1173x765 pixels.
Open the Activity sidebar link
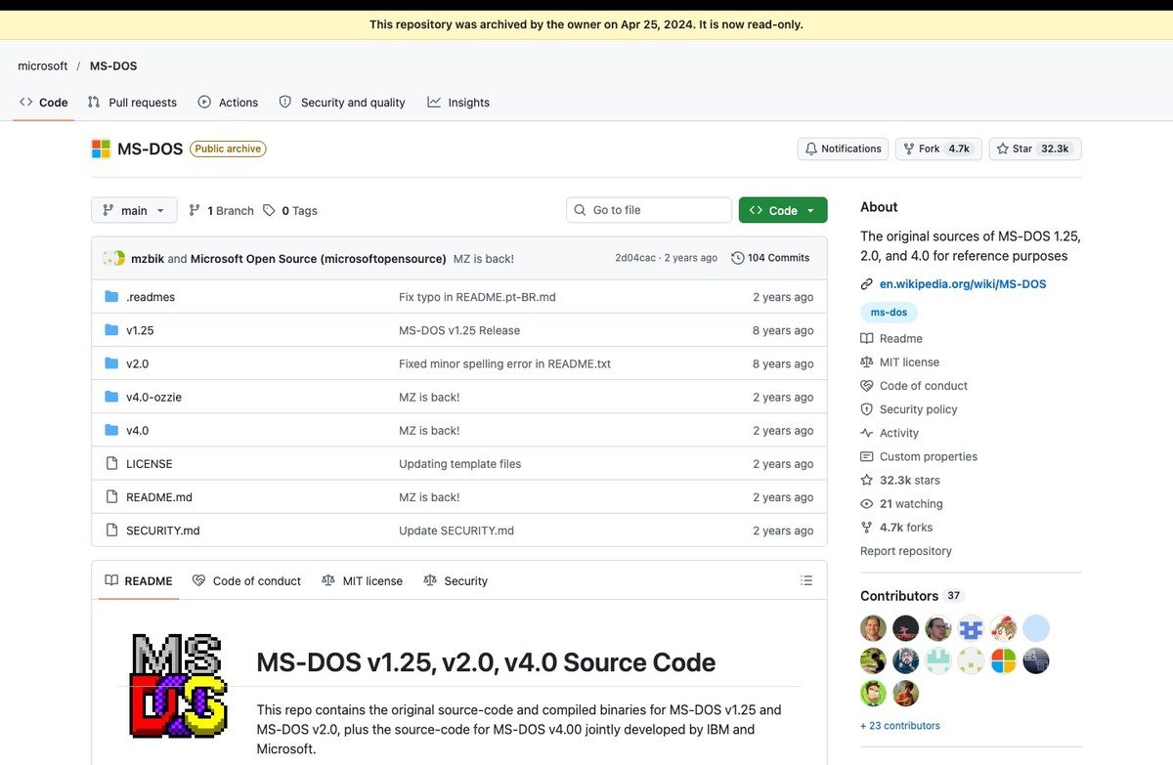click(x=890, y=433)
